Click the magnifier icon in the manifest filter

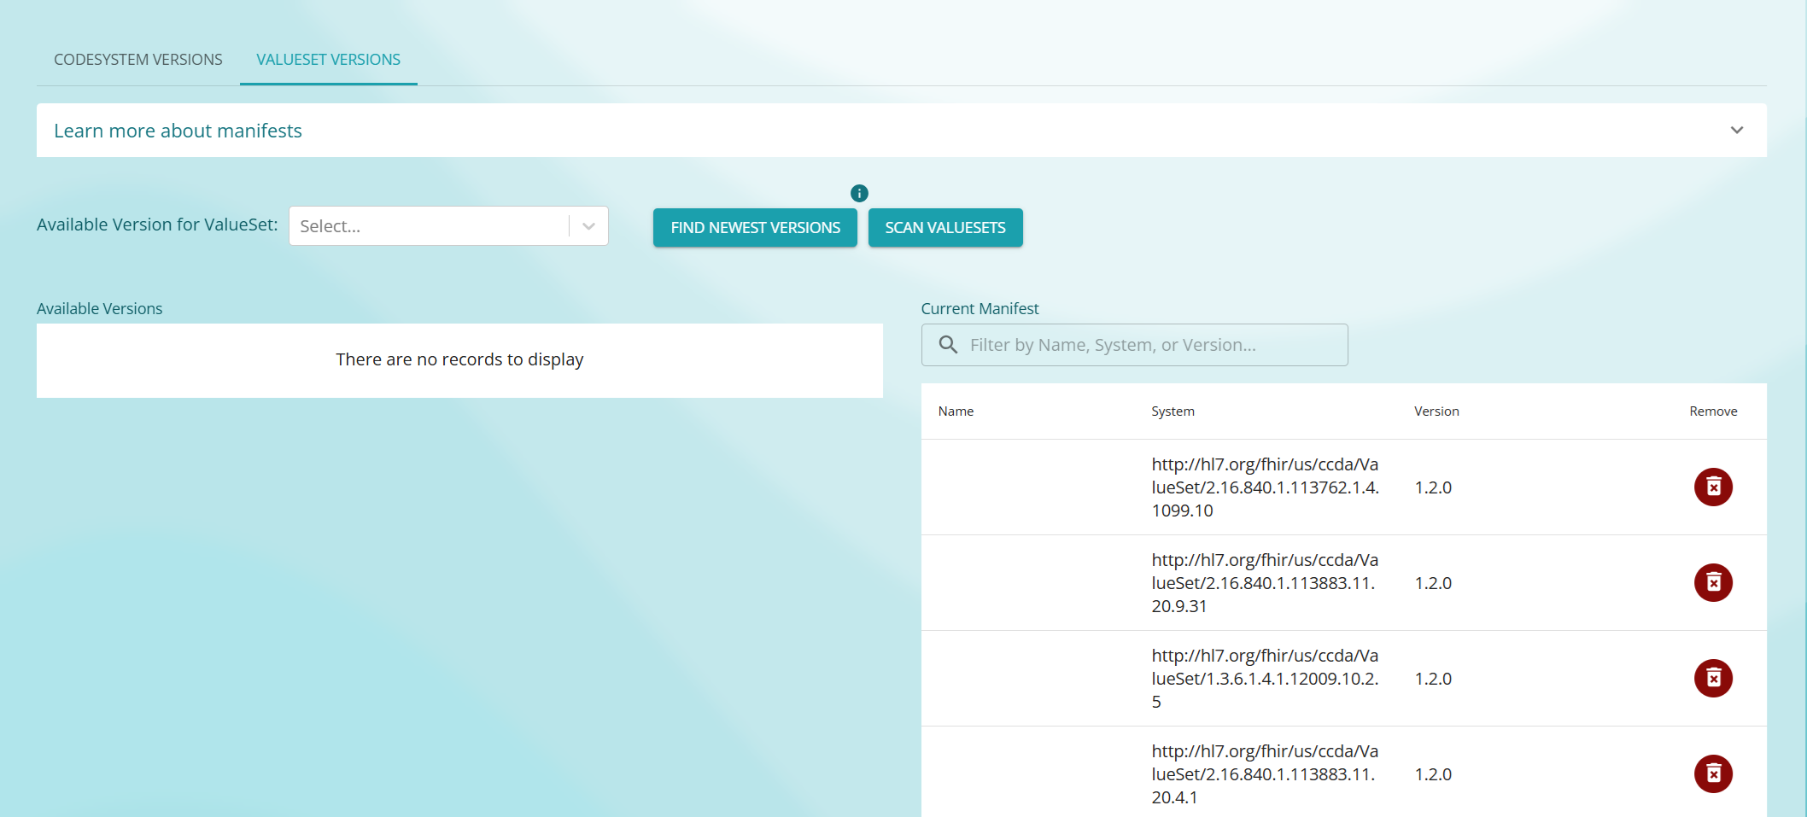tap(948, 345)
